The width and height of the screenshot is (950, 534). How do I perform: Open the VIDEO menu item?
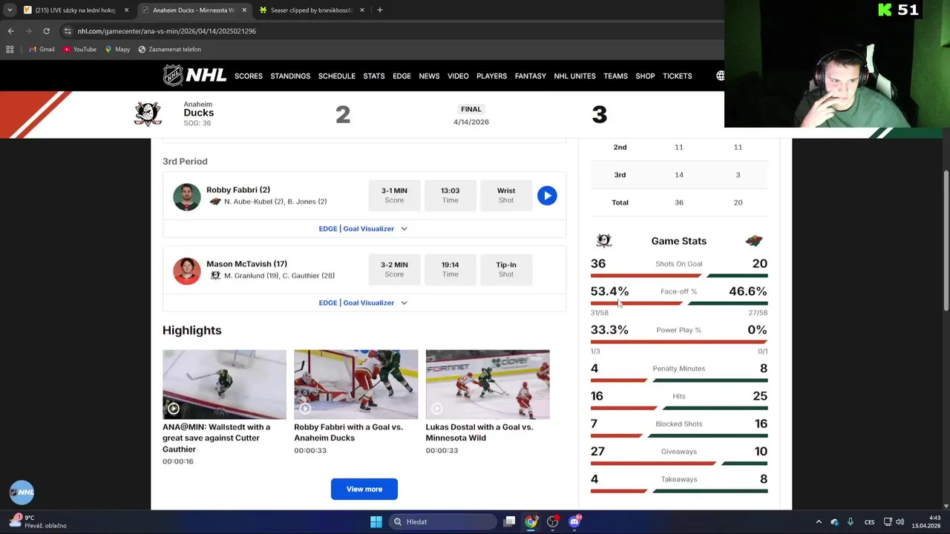[458, 76]
